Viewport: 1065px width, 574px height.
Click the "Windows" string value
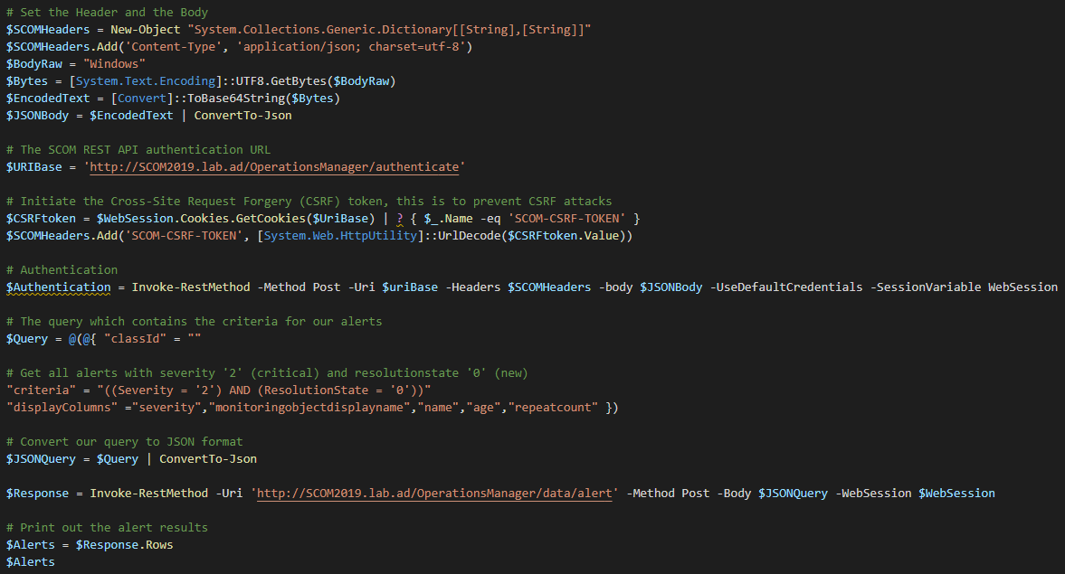pos(114,64)
